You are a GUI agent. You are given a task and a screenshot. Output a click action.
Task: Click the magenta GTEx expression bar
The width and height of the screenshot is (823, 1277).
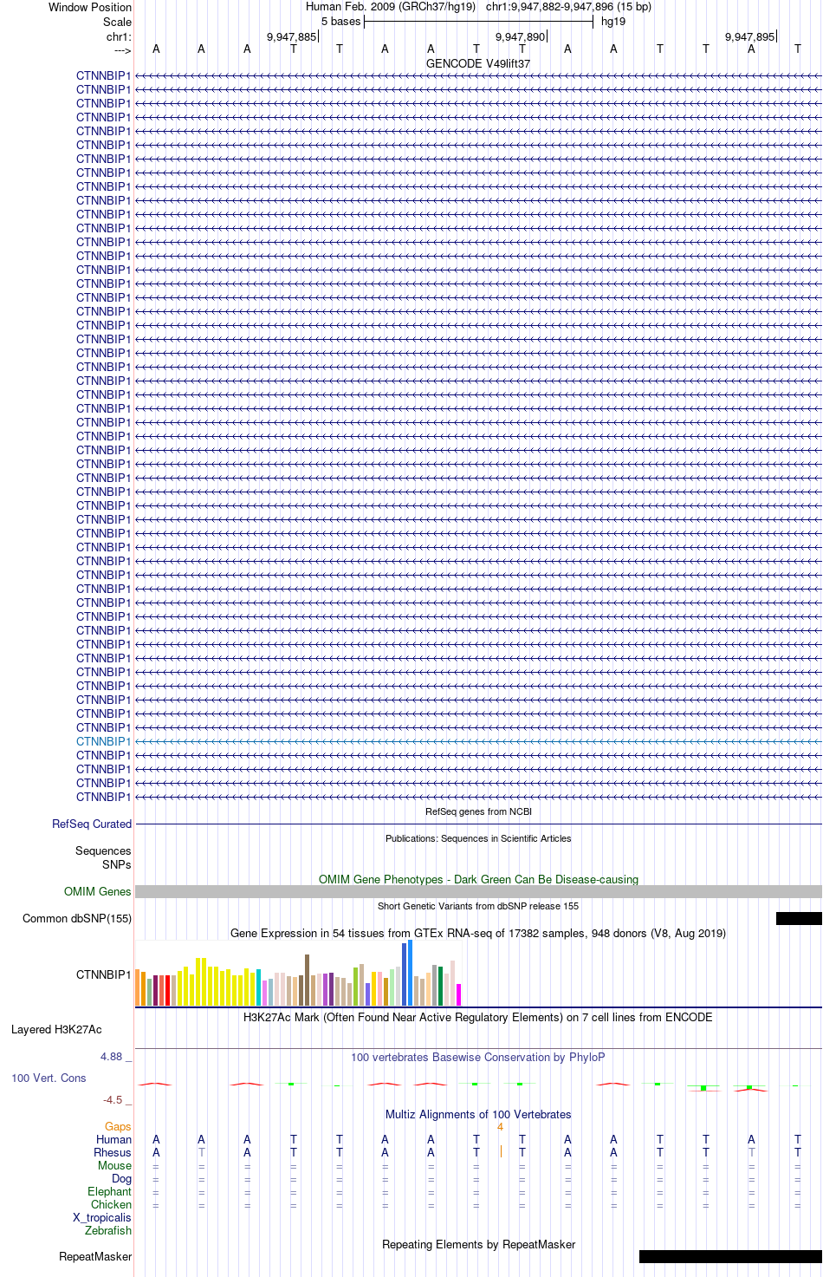click(458, 994)
